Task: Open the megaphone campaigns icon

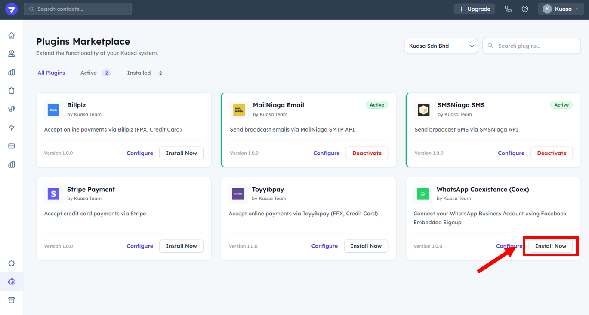Action: [12, 109]
